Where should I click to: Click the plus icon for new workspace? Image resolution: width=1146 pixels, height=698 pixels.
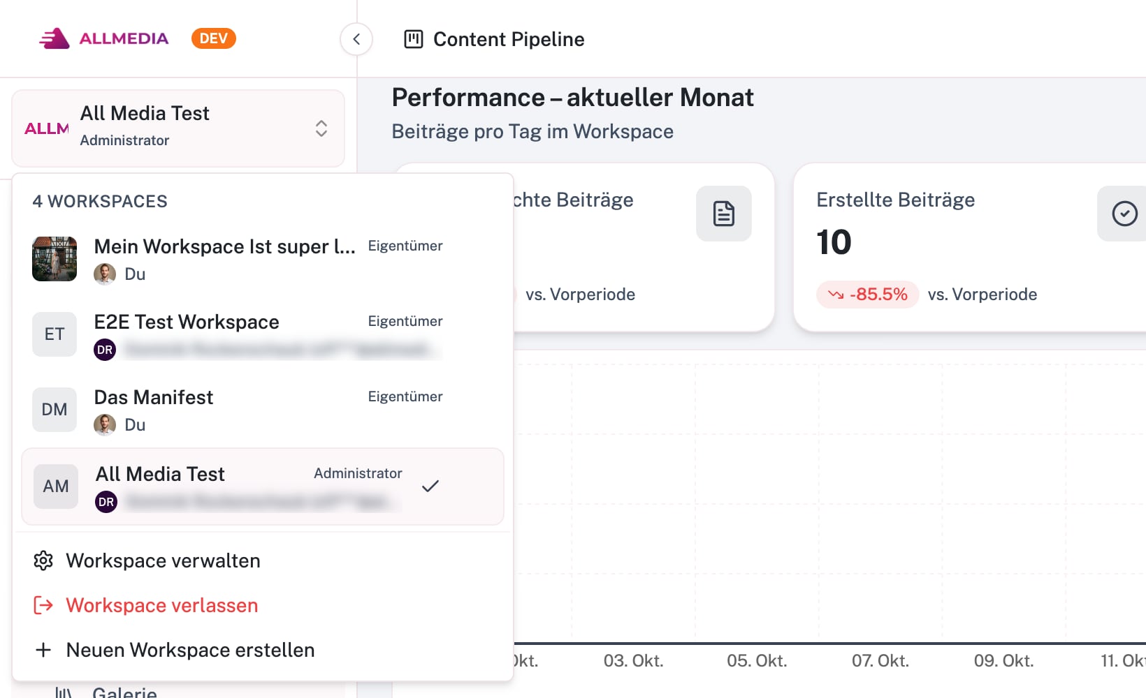point(43,650)
